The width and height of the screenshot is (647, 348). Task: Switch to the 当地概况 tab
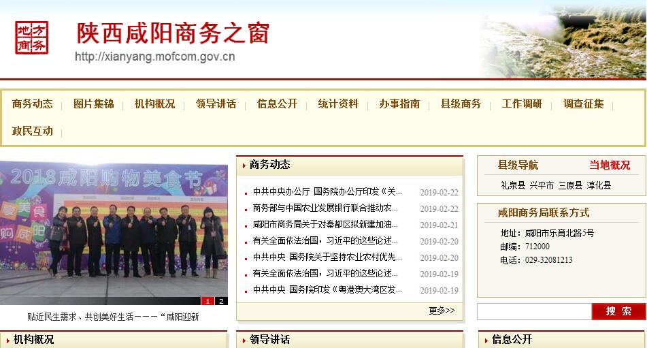(x=610, y=165)
